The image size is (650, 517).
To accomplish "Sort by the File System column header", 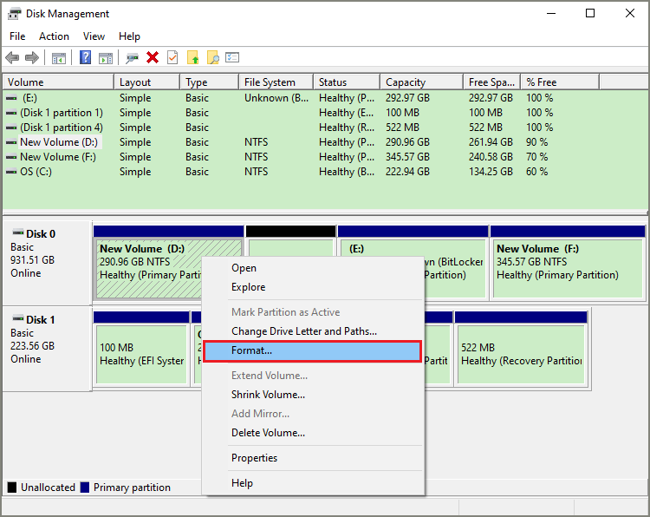I will click(276, 82).
